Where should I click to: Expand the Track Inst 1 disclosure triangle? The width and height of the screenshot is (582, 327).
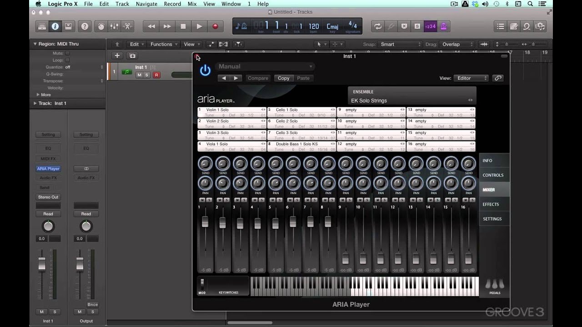click(35, 103)
